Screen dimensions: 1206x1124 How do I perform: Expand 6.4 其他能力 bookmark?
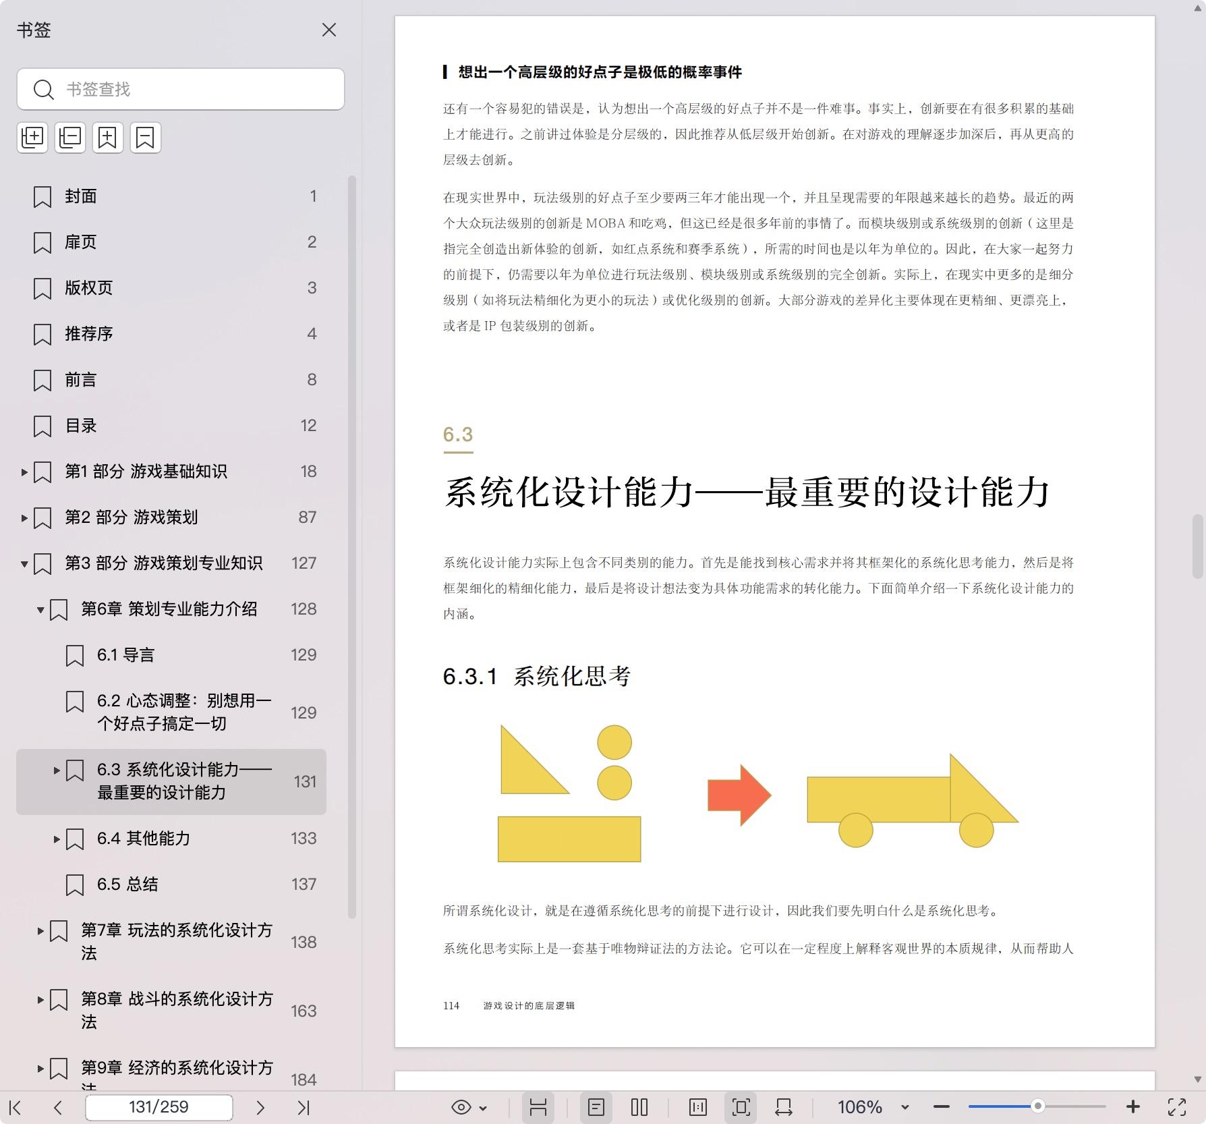57,839
